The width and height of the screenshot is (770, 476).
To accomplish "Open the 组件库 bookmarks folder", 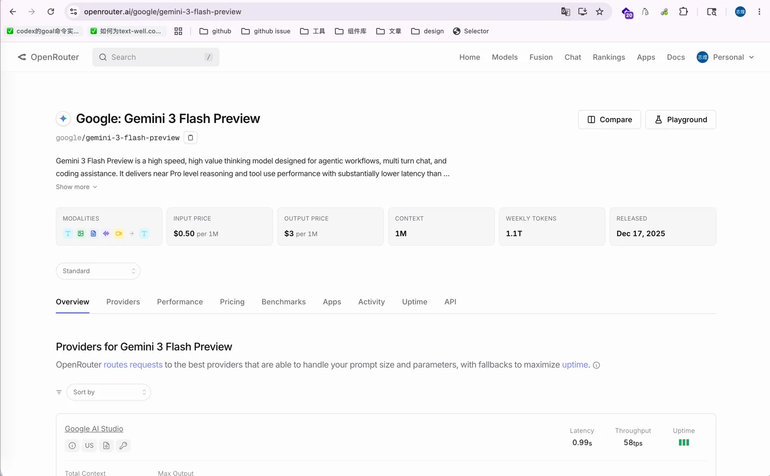I will [x=350, y=31].
